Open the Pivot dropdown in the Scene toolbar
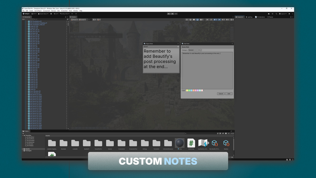The width and height of the screenshot is (316, 178). [75, 20]
